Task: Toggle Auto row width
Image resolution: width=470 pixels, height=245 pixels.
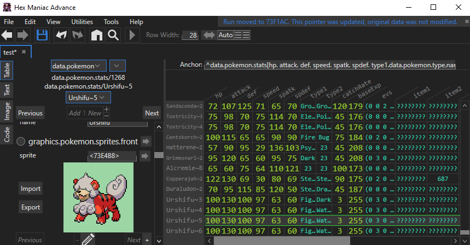Action: coord(225,35)
